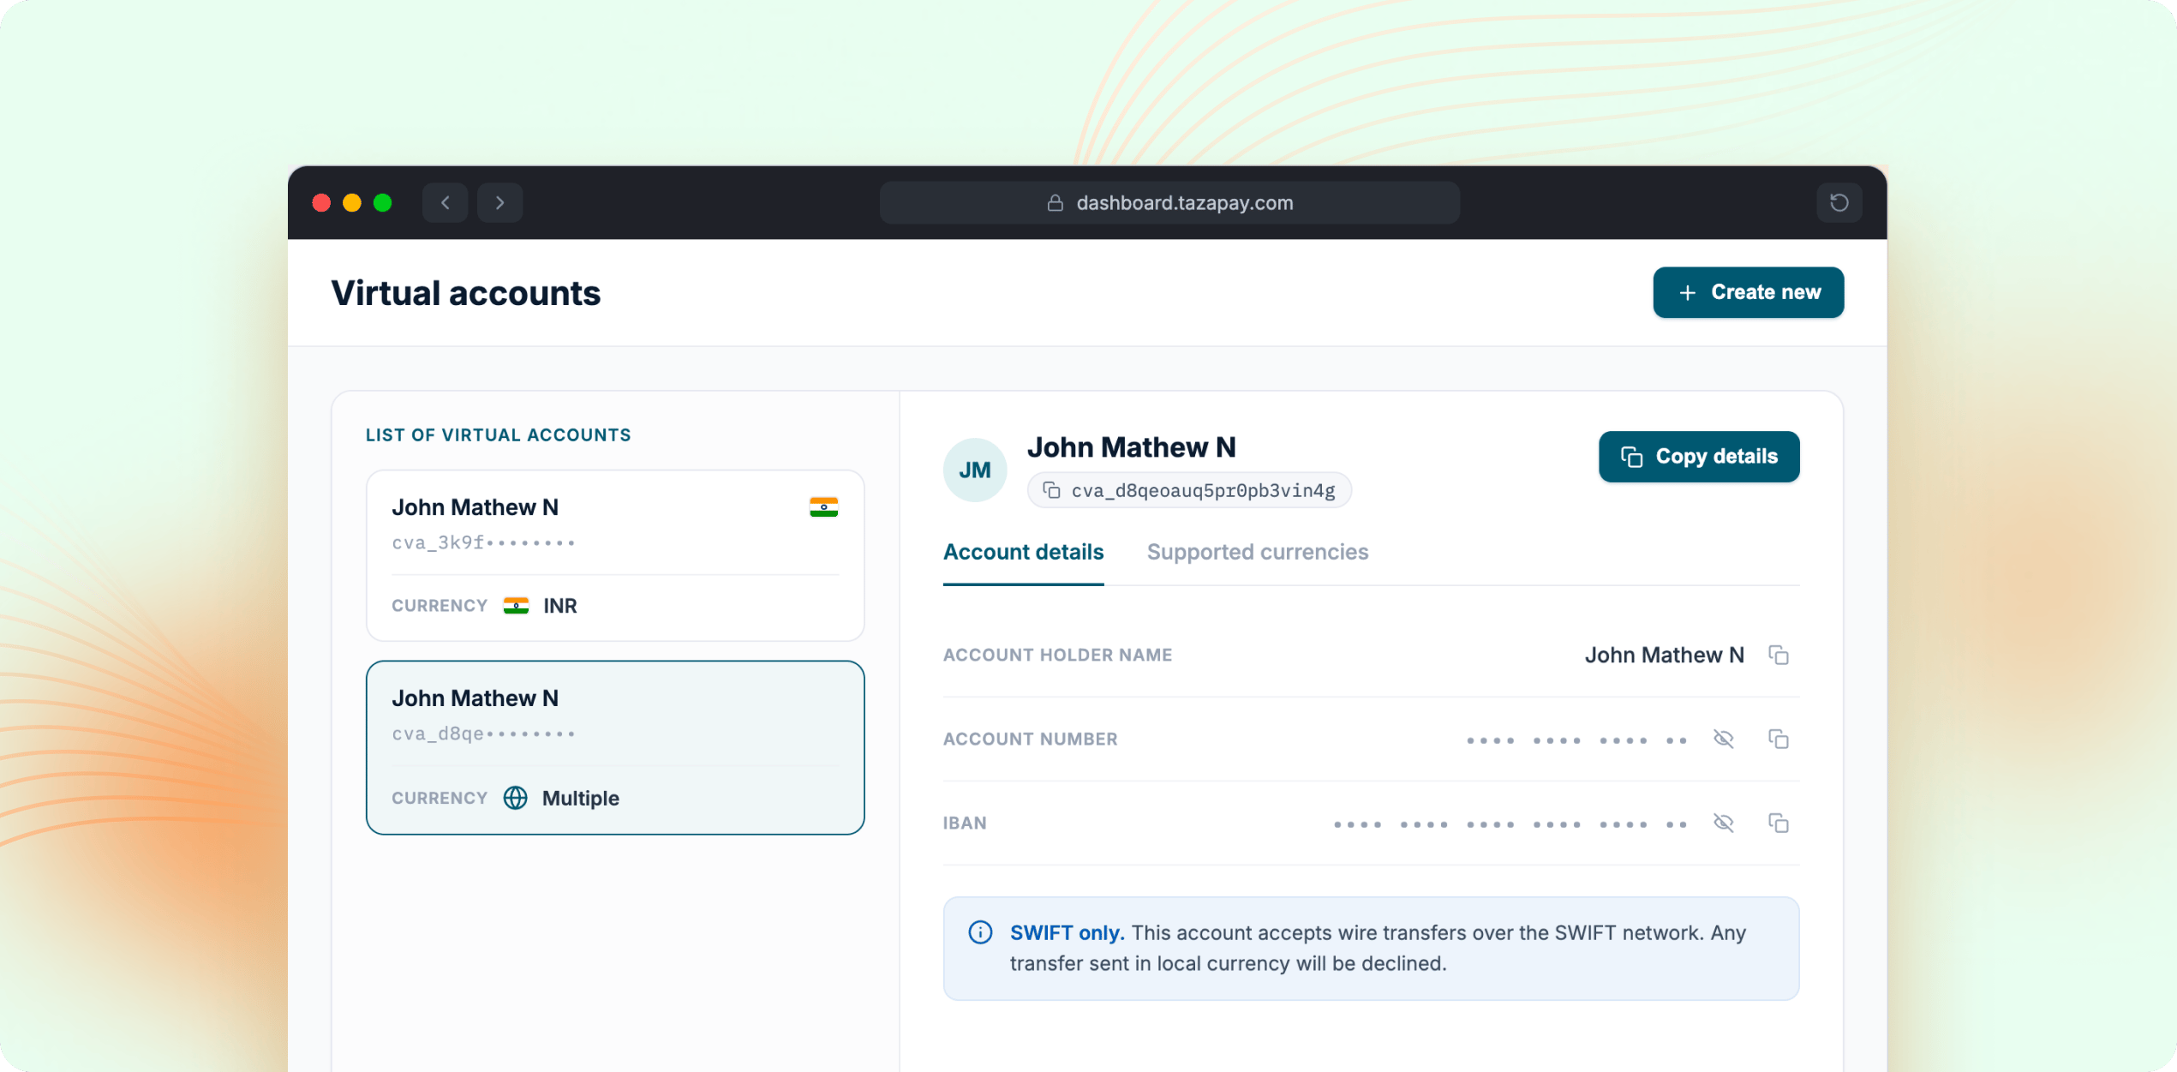Click the Create new button
Screen dimensions: 2177x1072
[1748, 292]
